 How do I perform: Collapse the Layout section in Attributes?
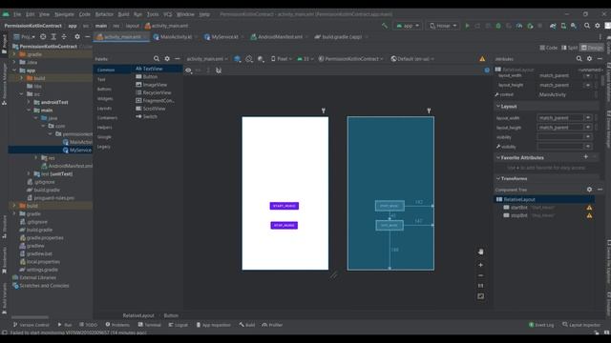[498, 106]
